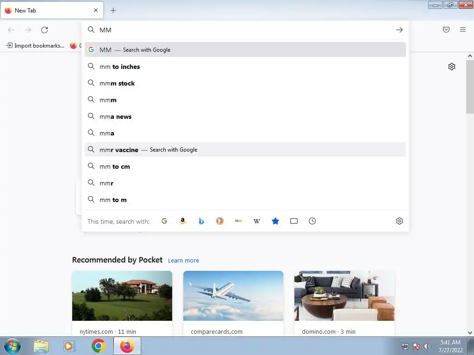
Task: Open the Firefox application menu
Action: click(463, 30)
